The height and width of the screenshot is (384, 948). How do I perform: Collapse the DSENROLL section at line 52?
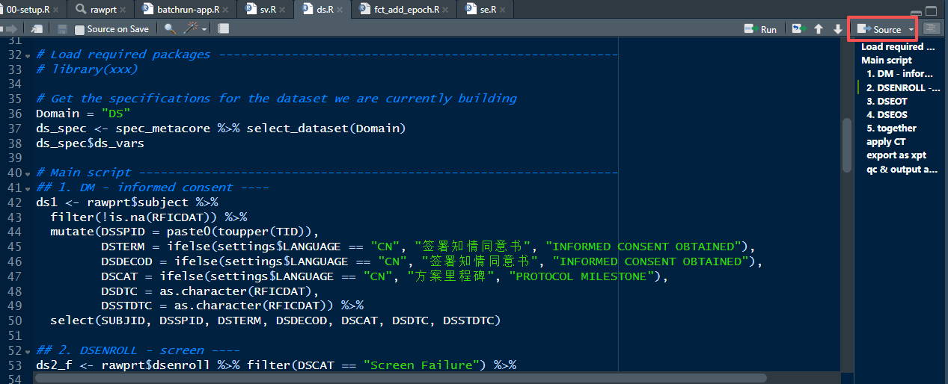tap(28, 351)
